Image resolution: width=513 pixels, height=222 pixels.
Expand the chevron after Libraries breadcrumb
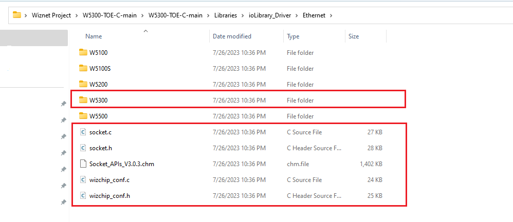pyautogui.click(x=243, y=15)
